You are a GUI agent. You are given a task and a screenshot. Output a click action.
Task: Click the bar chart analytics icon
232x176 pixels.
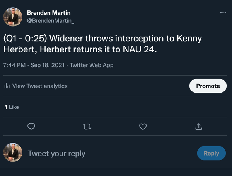(x=7, y=86)
